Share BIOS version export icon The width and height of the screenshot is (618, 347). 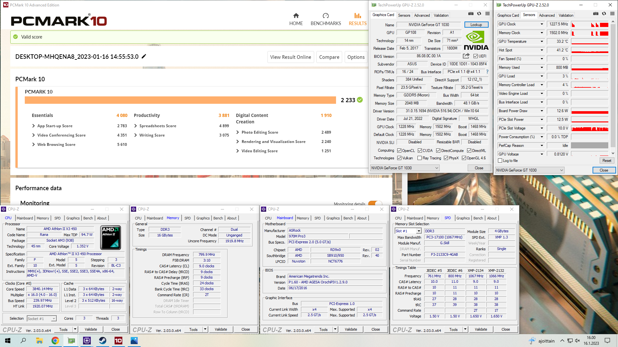(x=466, y=56)
